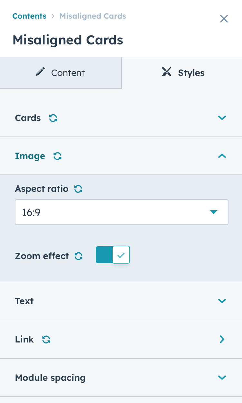The height and width of the screenshot is (403, 242).
Task: Click the reset icon beside Image
Action: (58, 156)
